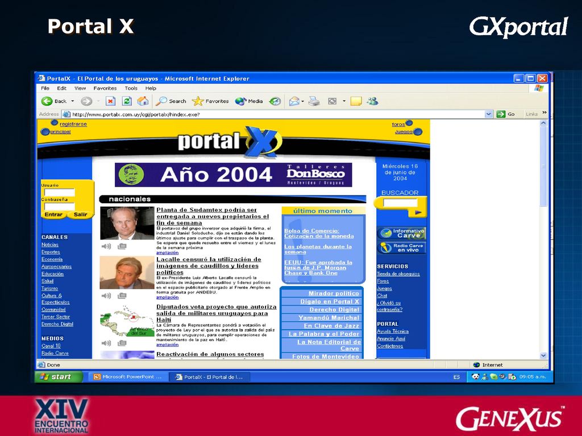Open Favorites star in toolbar
582x436 pixels.
coord(210,101)
